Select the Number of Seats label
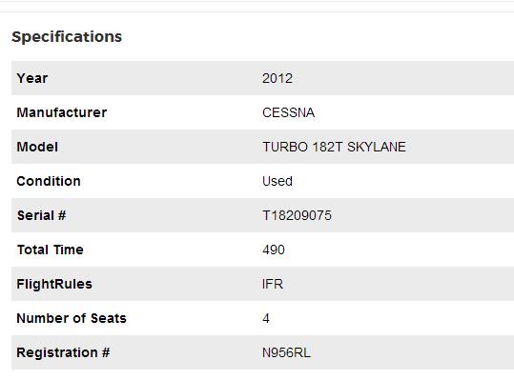 click(x=72, y=318)
